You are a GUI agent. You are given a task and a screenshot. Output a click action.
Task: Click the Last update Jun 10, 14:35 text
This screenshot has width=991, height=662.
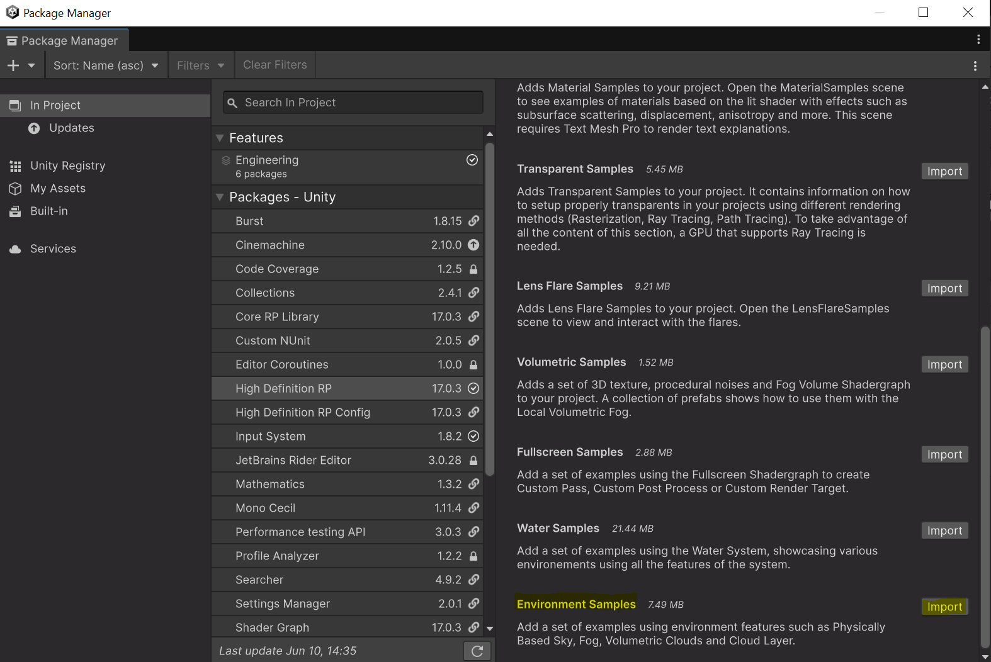[x=288, y=651]
